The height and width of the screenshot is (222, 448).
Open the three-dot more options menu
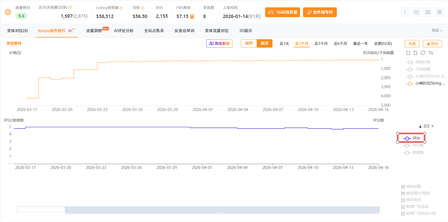404,12
